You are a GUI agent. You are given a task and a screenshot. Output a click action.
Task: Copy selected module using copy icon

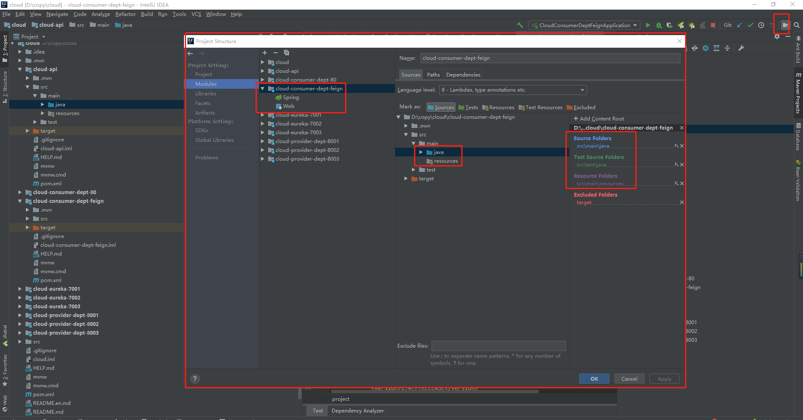click(286, 53)
